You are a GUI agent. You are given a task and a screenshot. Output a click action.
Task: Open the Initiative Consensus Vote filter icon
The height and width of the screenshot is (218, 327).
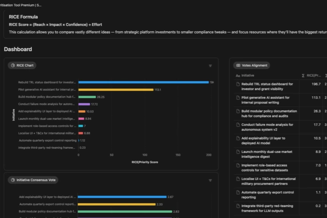pos(210,180)
